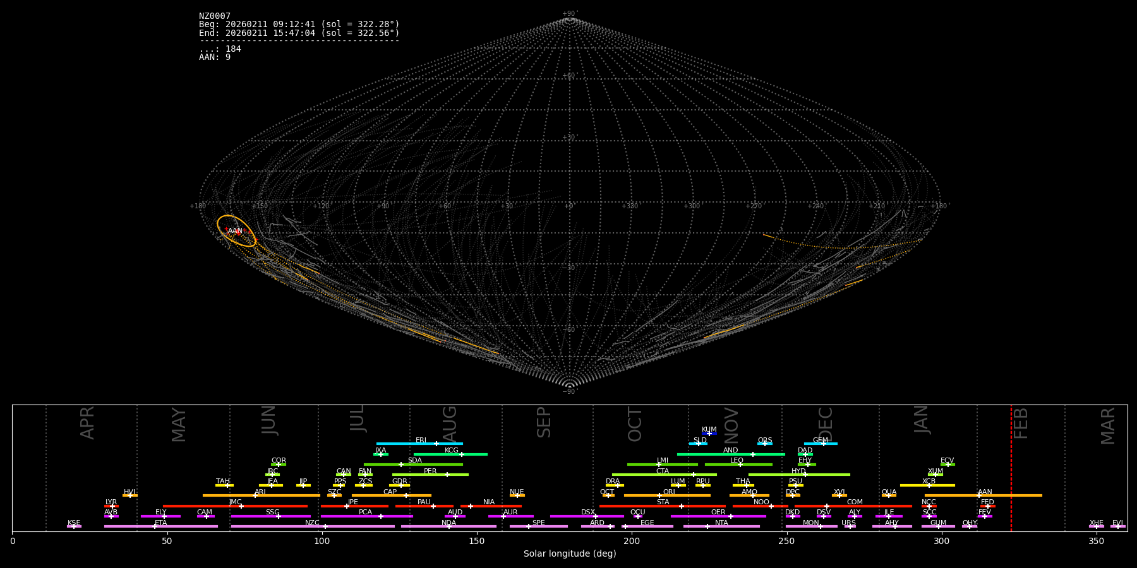Click the SDA shower label
The image size is (1137, 568).
[415, 461]
